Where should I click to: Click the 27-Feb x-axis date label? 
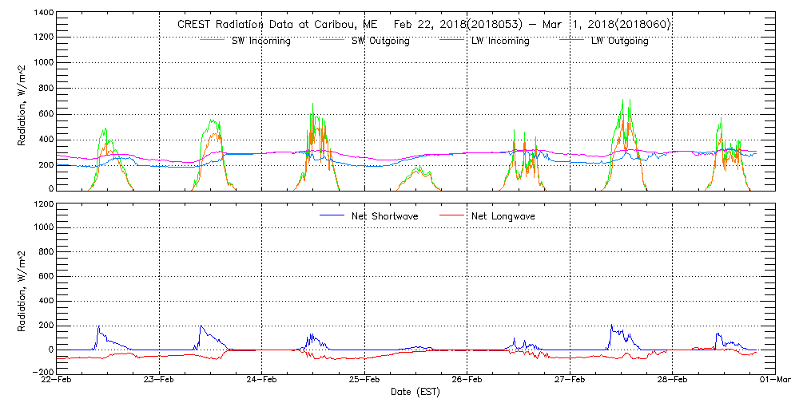570,381
